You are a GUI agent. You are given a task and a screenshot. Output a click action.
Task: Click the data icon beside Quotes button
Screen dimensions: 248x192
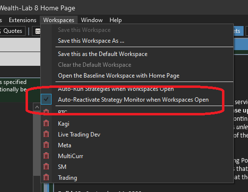[38, 31]
